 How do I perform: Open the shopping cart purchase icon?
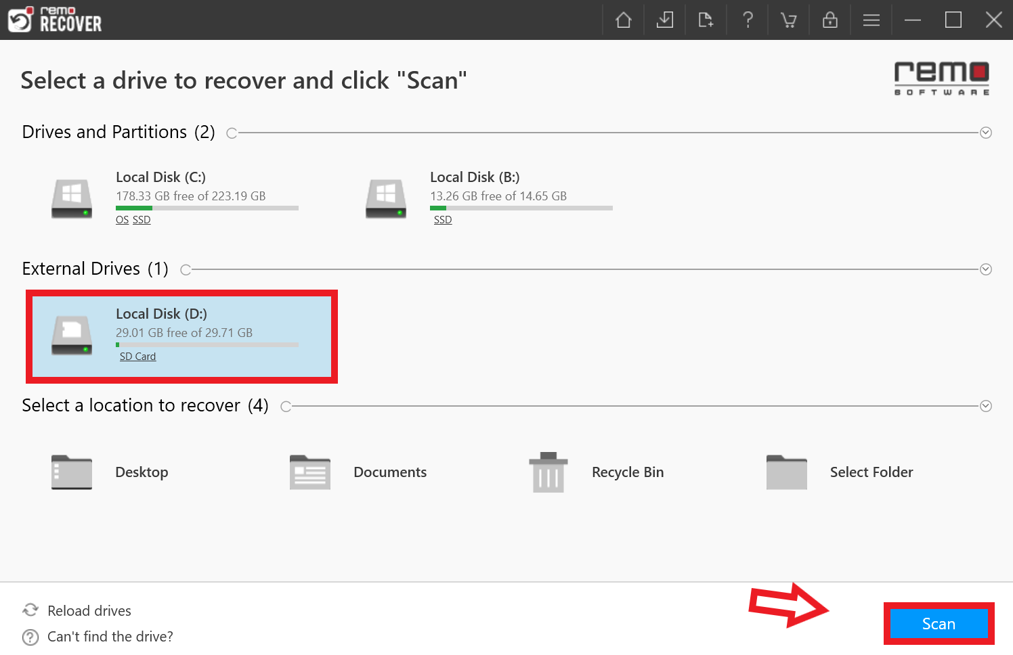click(789, 20)
